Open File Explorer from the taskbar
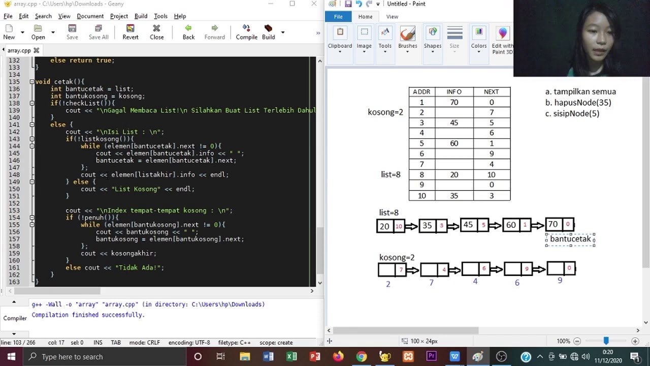Image resolution: width=650 pixels, height=366 pixels. click(245, 356)
